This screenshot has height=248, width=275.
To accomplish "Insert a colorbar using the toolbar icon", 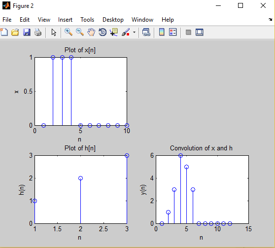I will [162, 33].
